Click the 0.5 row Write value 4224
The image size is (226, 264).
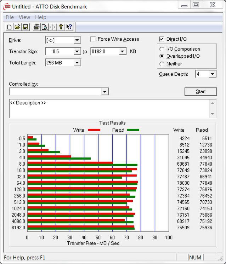point(185,138)
